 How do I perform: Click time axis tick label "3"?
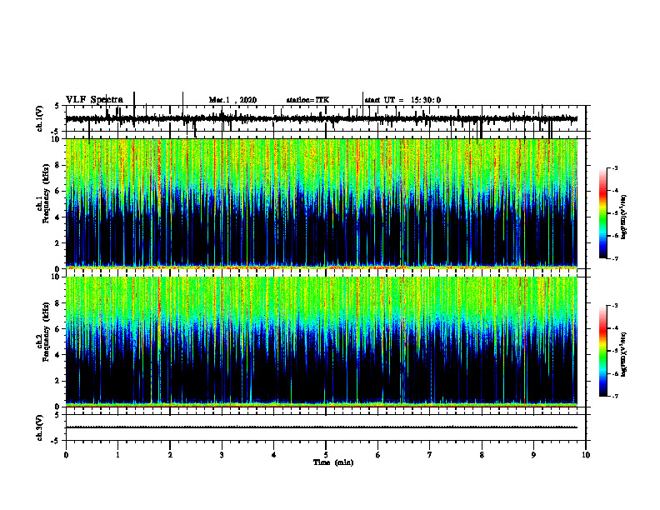[x=222, y=455]
